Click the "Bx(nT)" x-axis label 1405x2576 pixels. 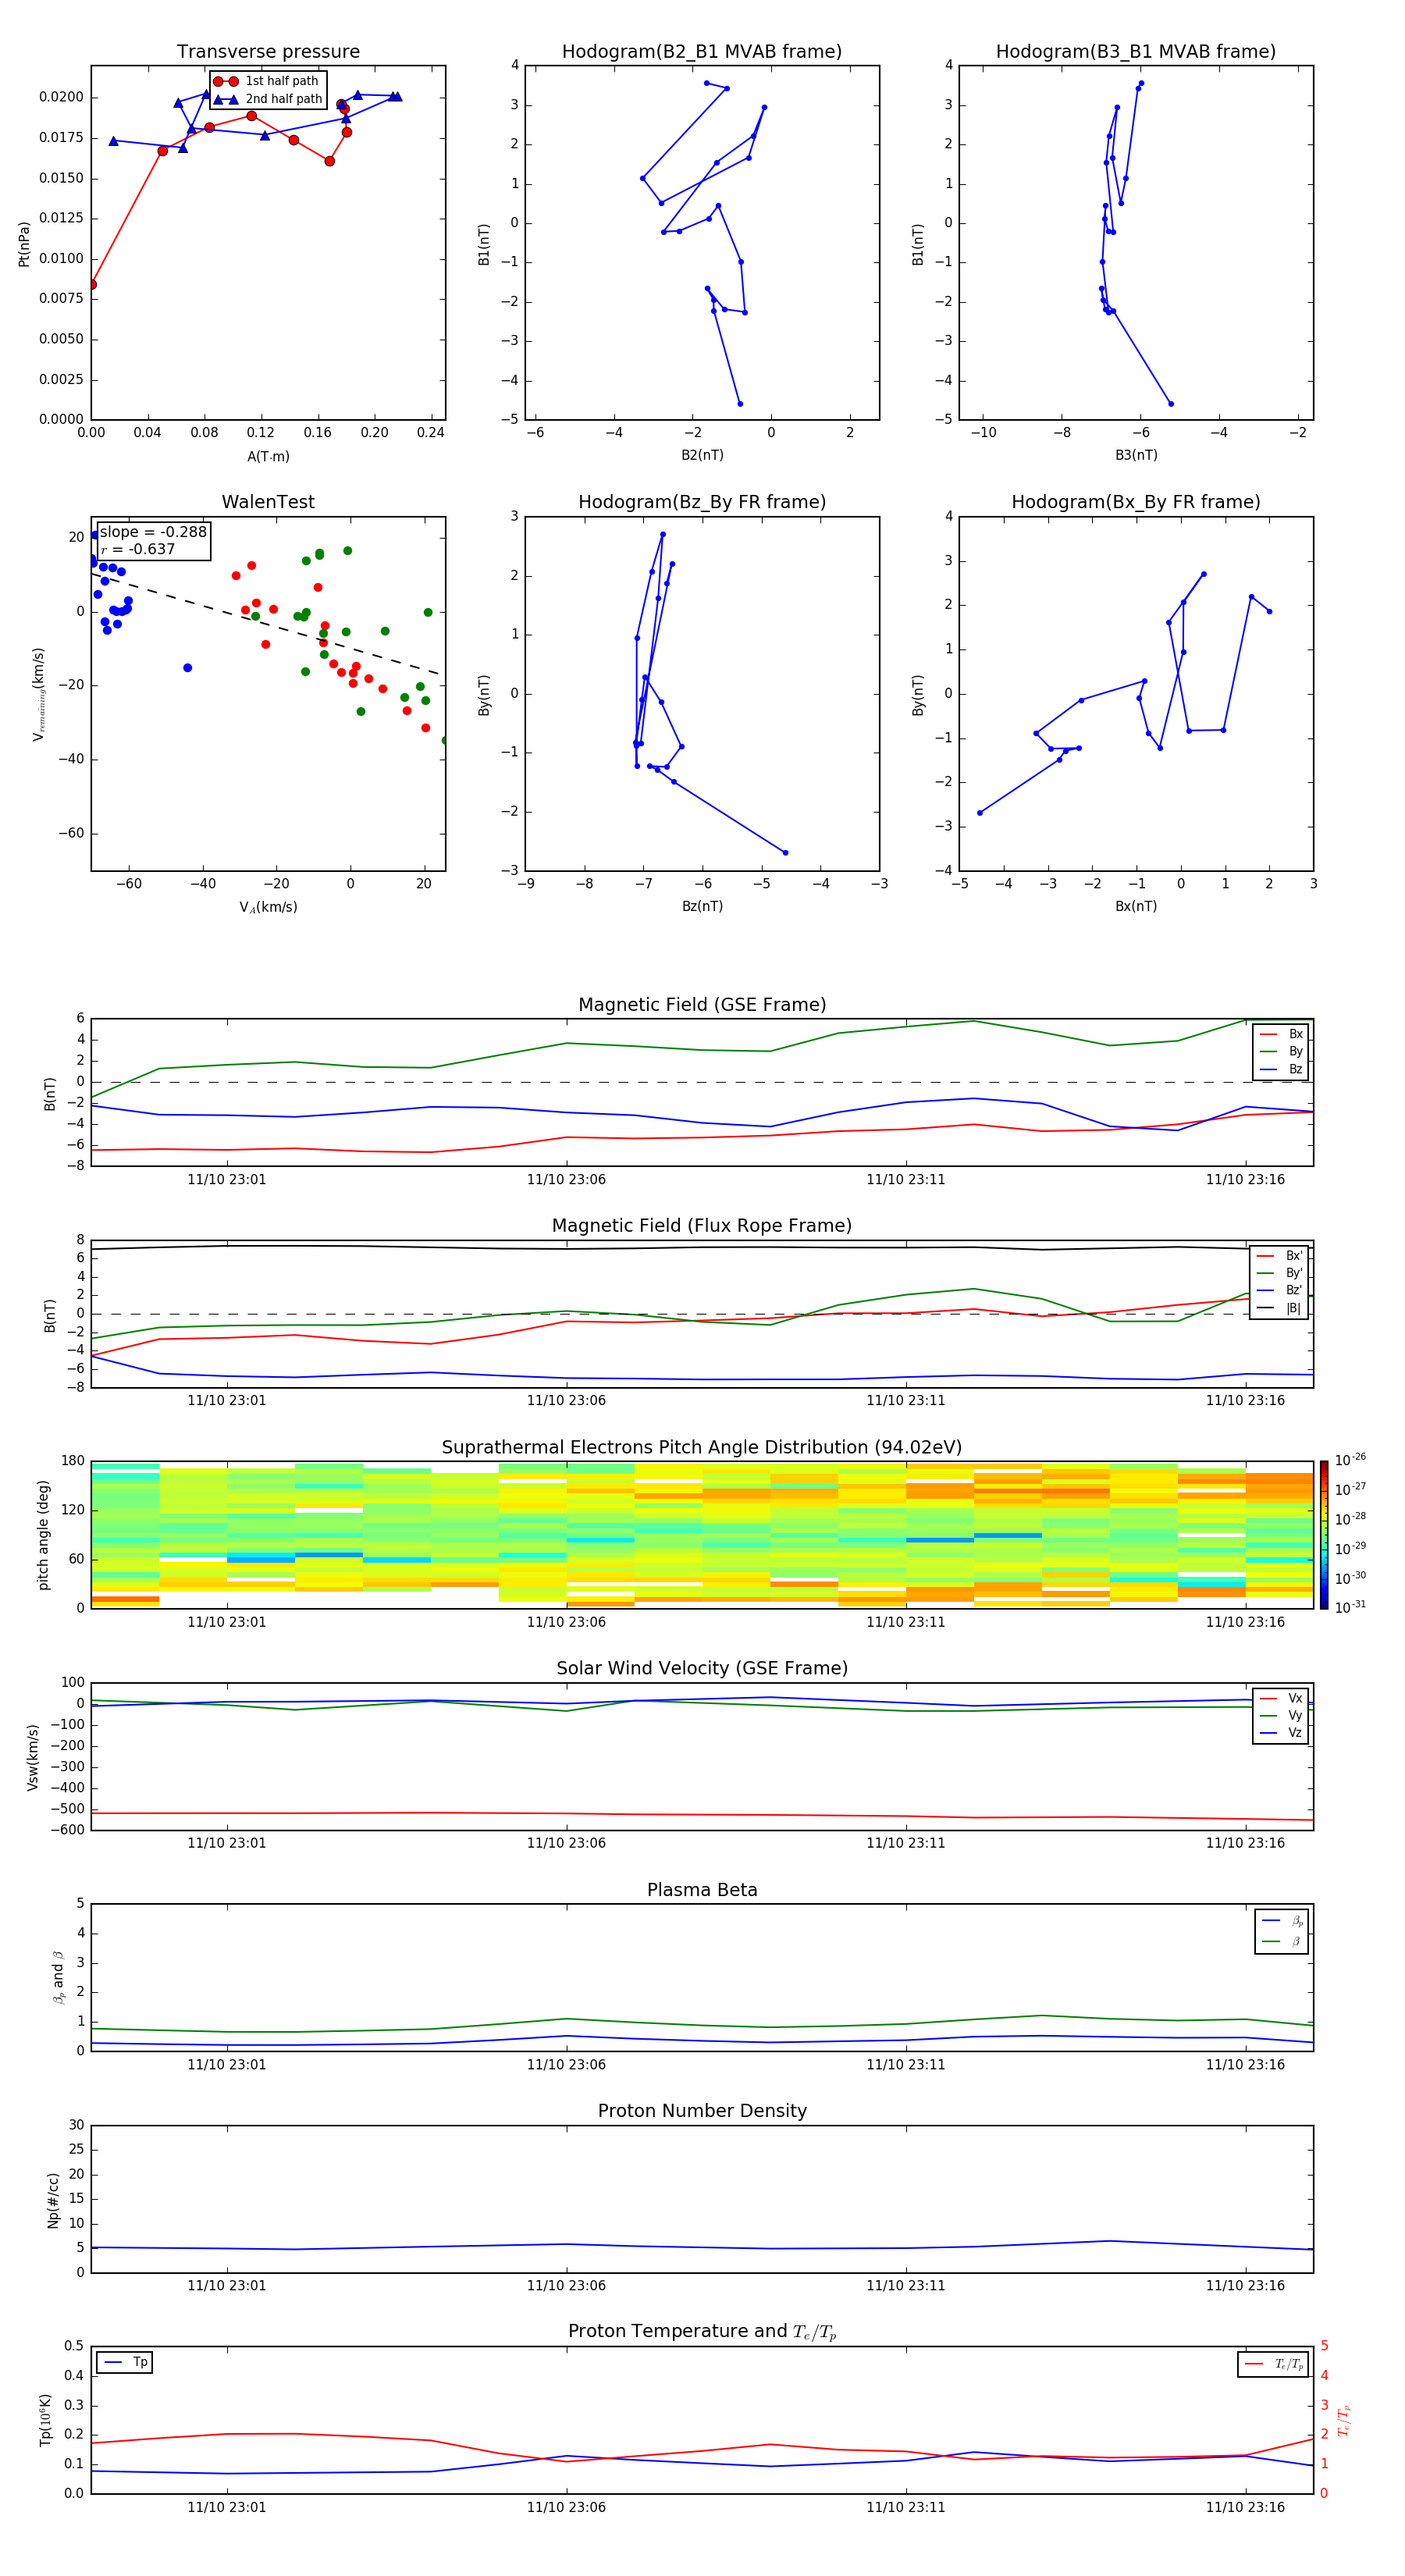point(1136,907)
